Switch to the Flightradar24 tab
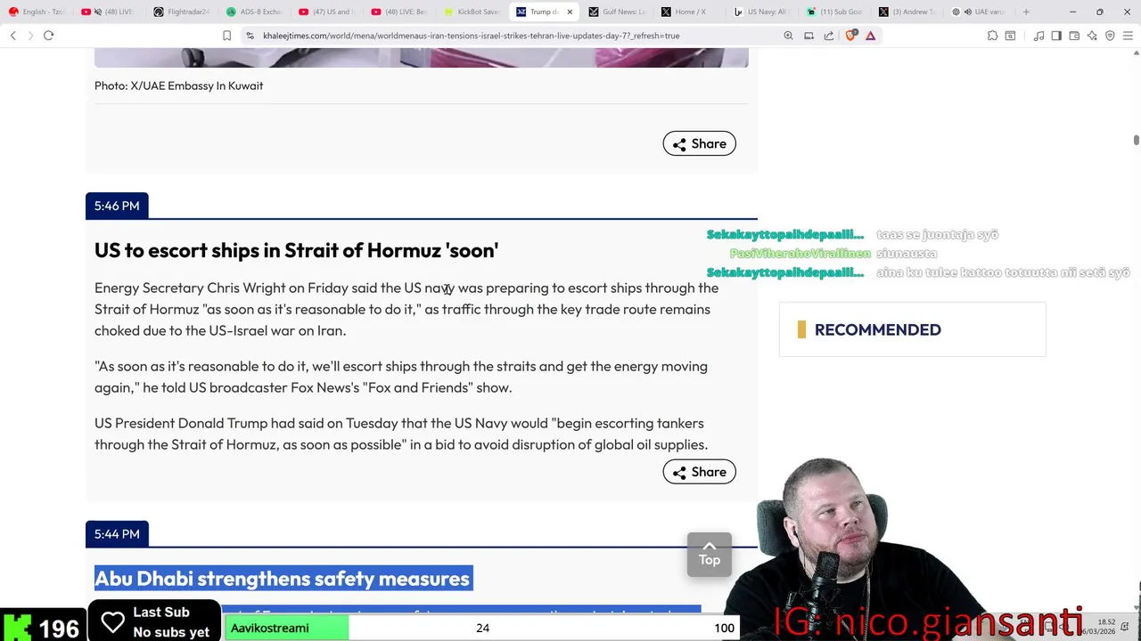 coord(182,12)
